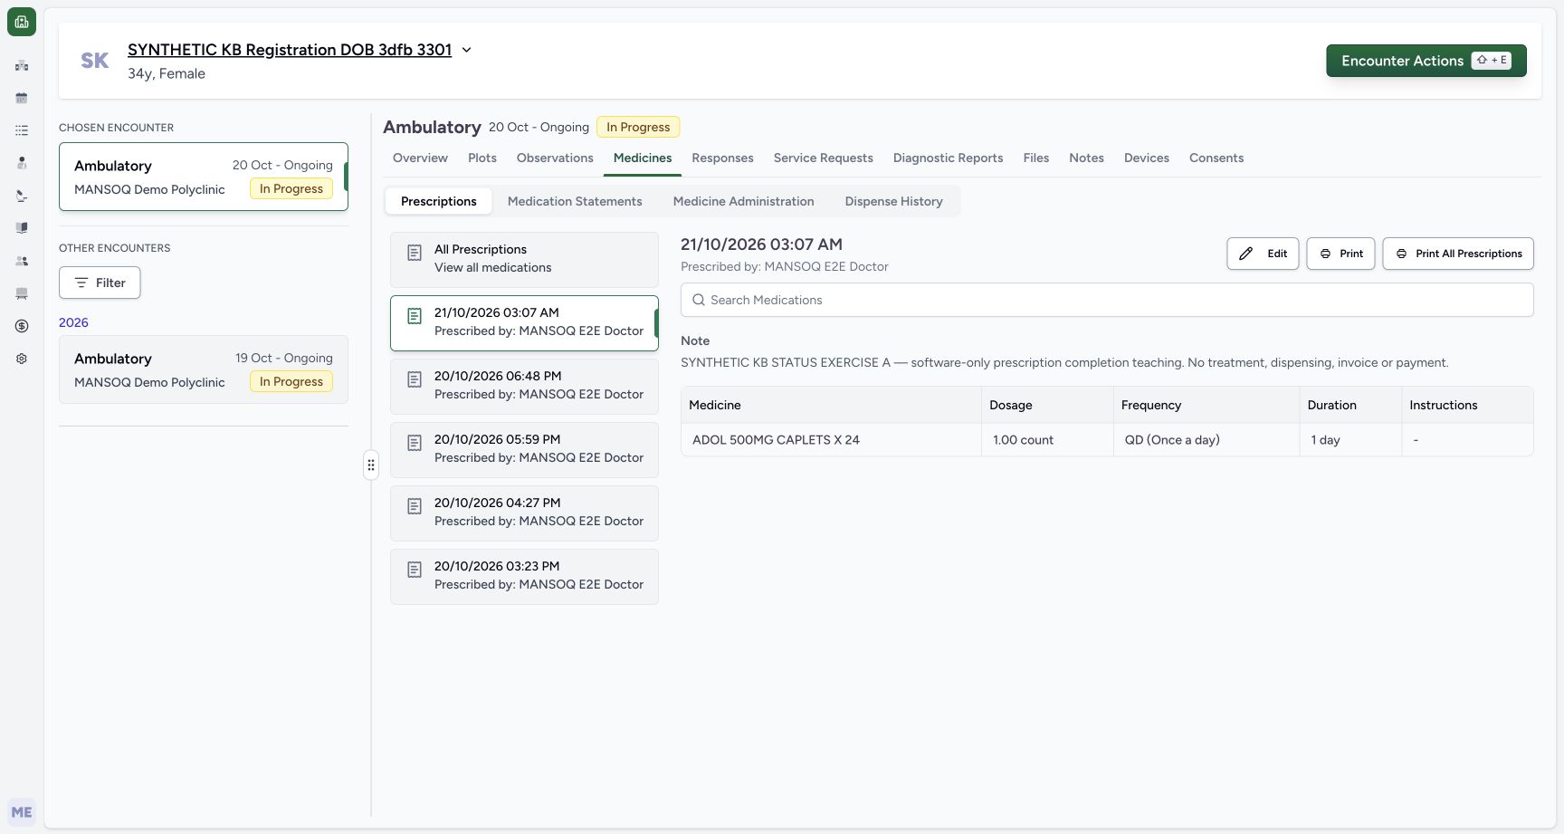Click the panel resize grip handle

(x=371, y=465)
